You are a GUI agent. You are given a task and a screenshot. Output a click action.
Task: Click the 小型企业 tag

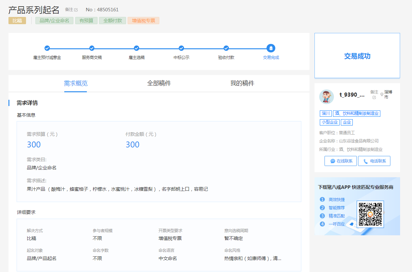(330, 122)
